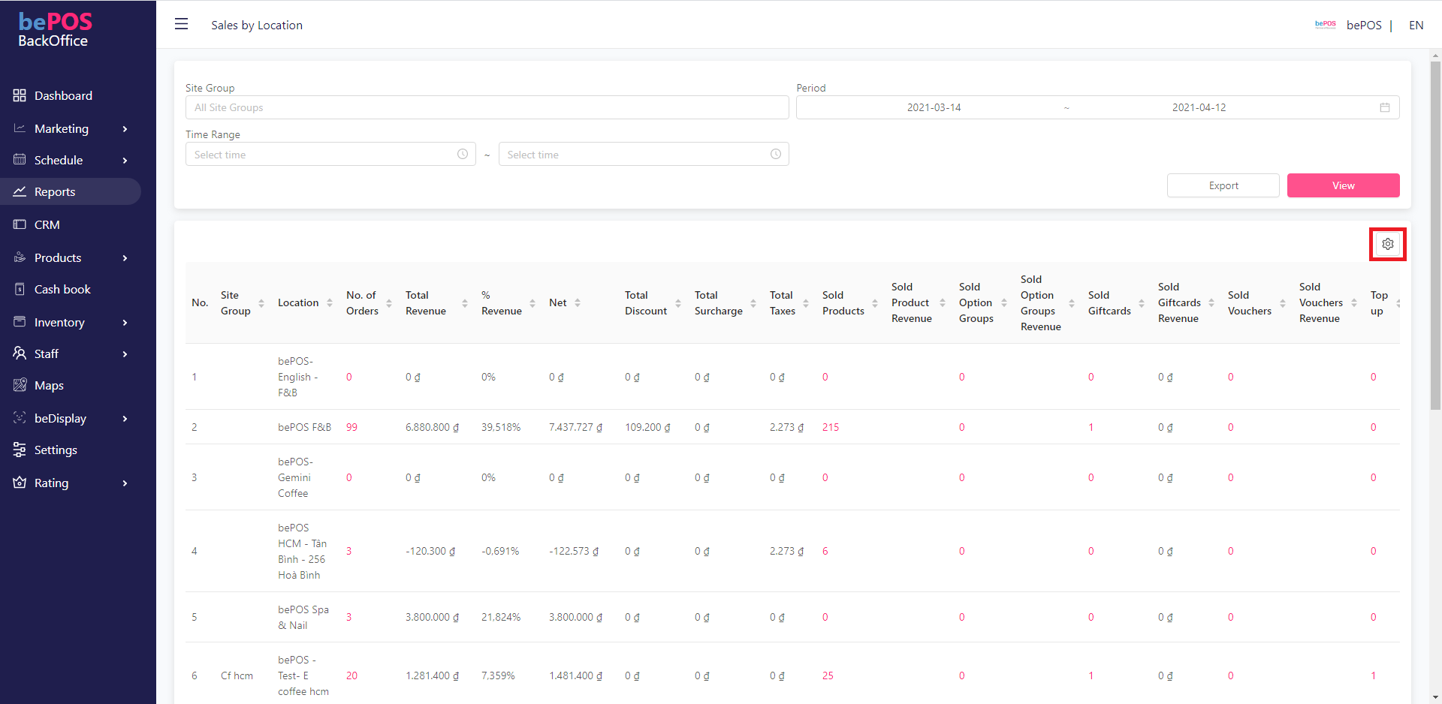
Task: Sort by % Revenue column
Action: coord(532,303)
